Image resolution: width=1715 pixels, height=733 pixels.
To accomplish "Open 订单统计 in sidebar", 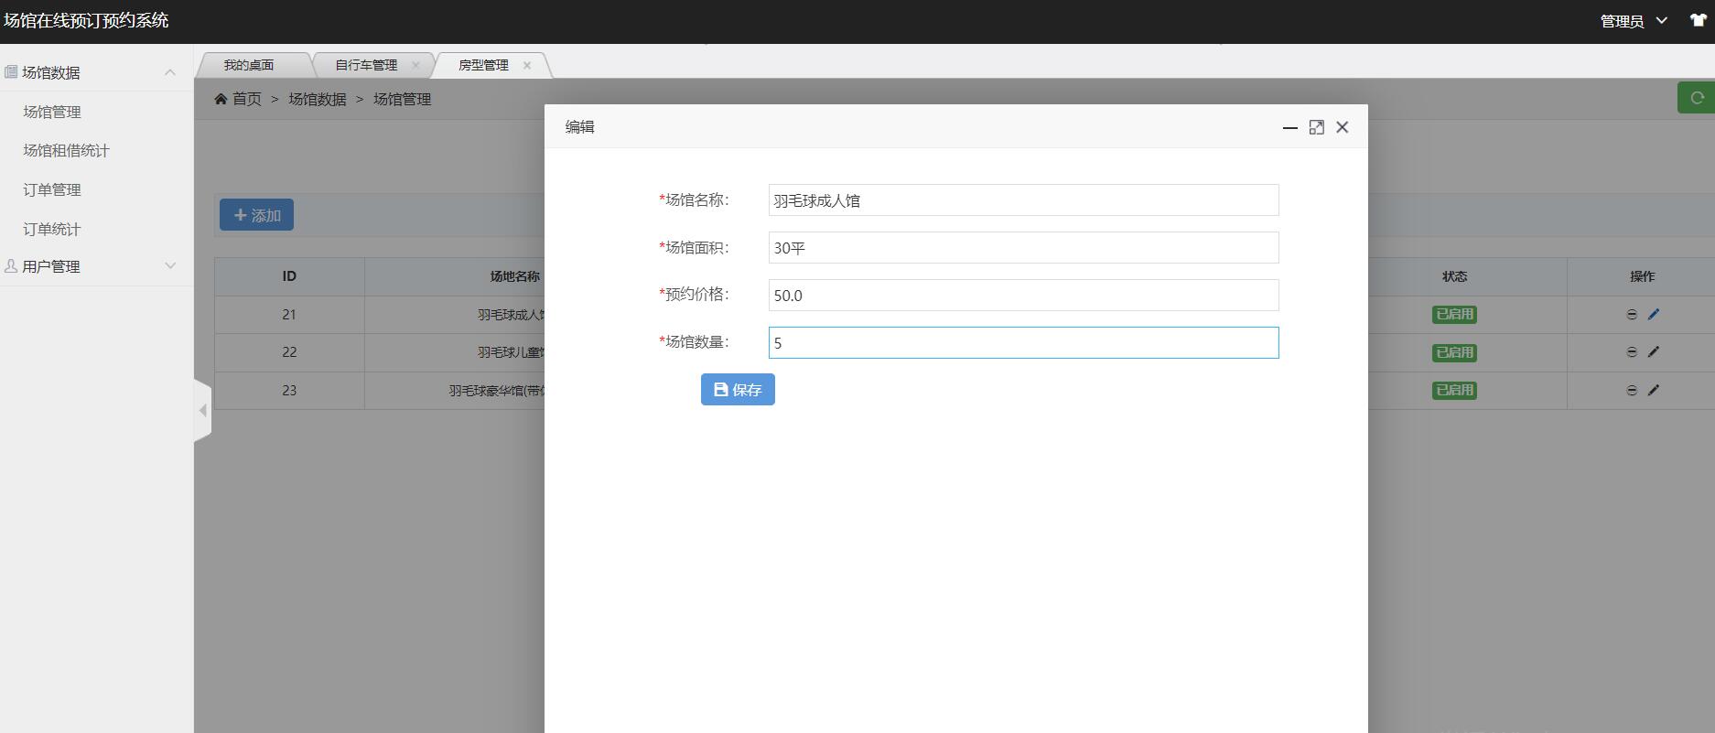I will [52, 229].
